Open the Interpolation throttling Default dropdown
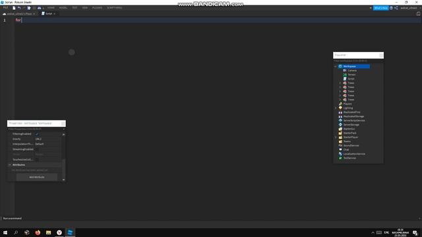422x237 pixels. (47, 144)
